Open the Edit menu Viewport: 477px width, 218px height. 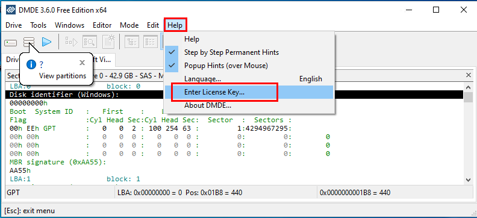point(153,25)
